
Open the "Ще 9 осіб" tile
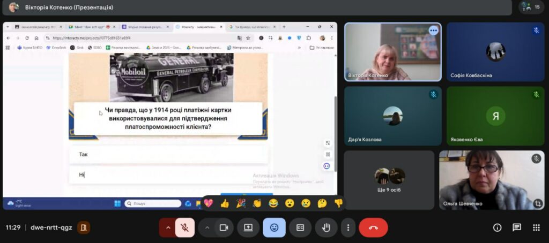point(389,180)
